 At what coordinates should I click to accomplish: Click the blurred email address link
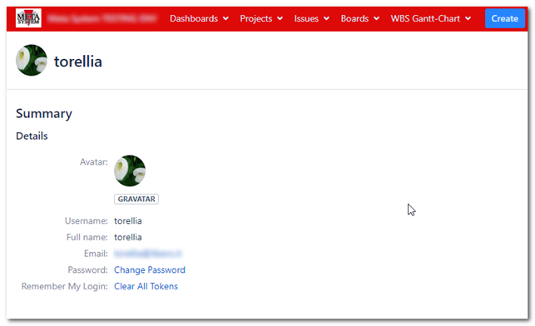click(148, 254)
